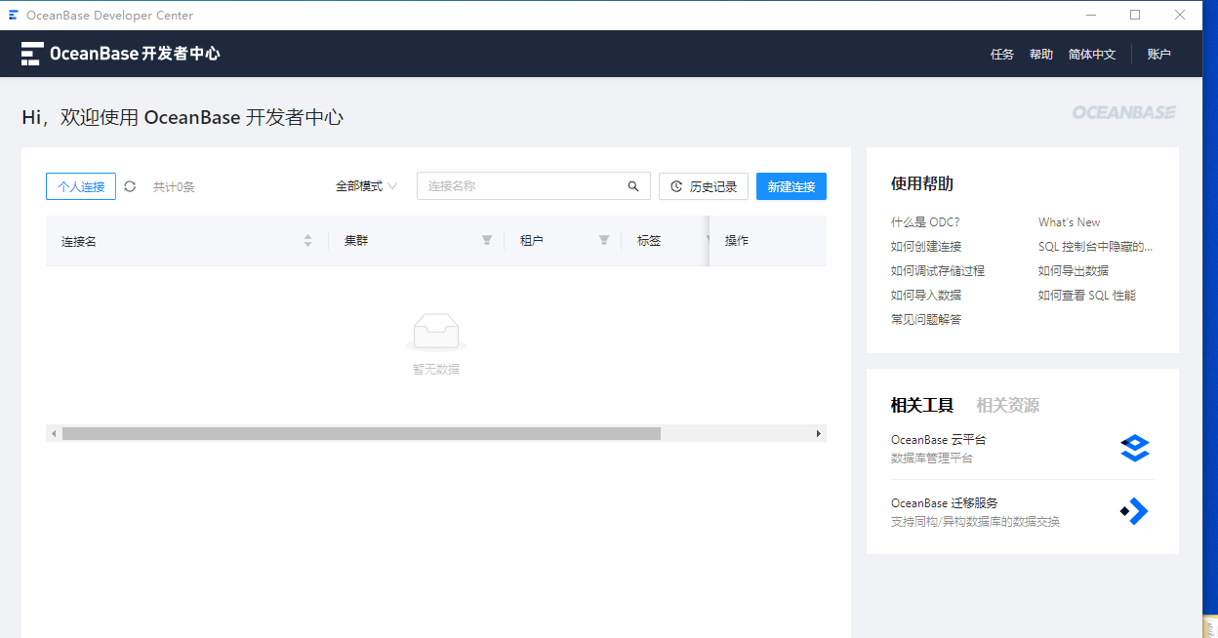1218x638 pixels.
Task: Open the 常见问题解答 link
Action: coord(926,320)
